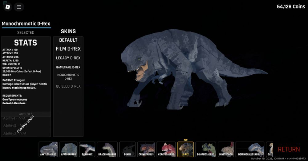
Task: Pick the Dominionallosaurus dinosaur card
Action: point(250,149)
